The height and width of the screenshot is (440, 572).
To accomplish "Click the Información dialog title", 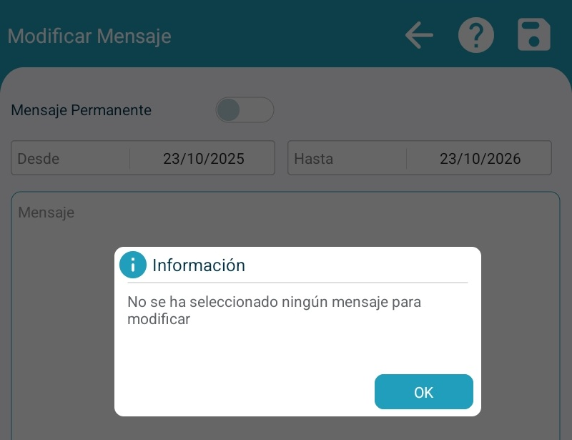I will click(x=199, y=265).
